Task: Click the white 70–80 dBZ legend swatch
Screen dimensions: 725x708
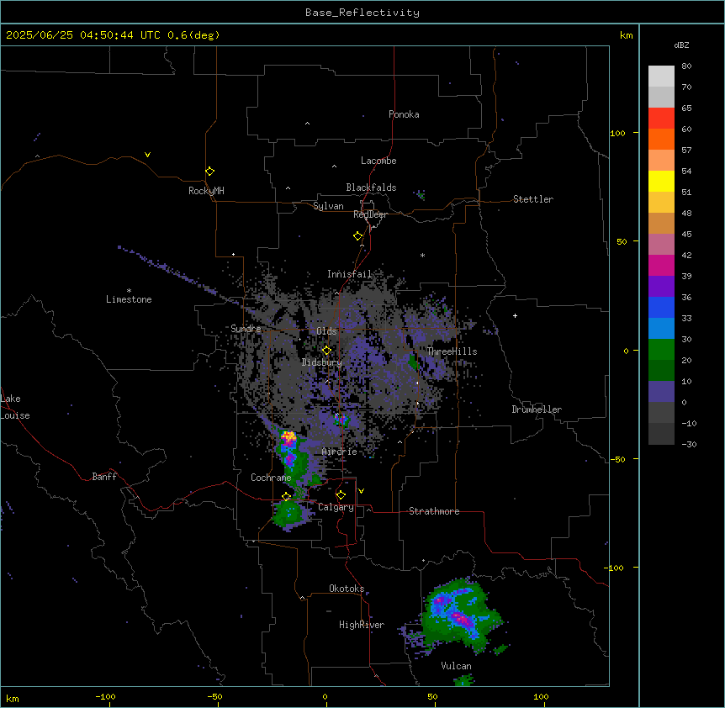Action: click(x=661, y=77)
